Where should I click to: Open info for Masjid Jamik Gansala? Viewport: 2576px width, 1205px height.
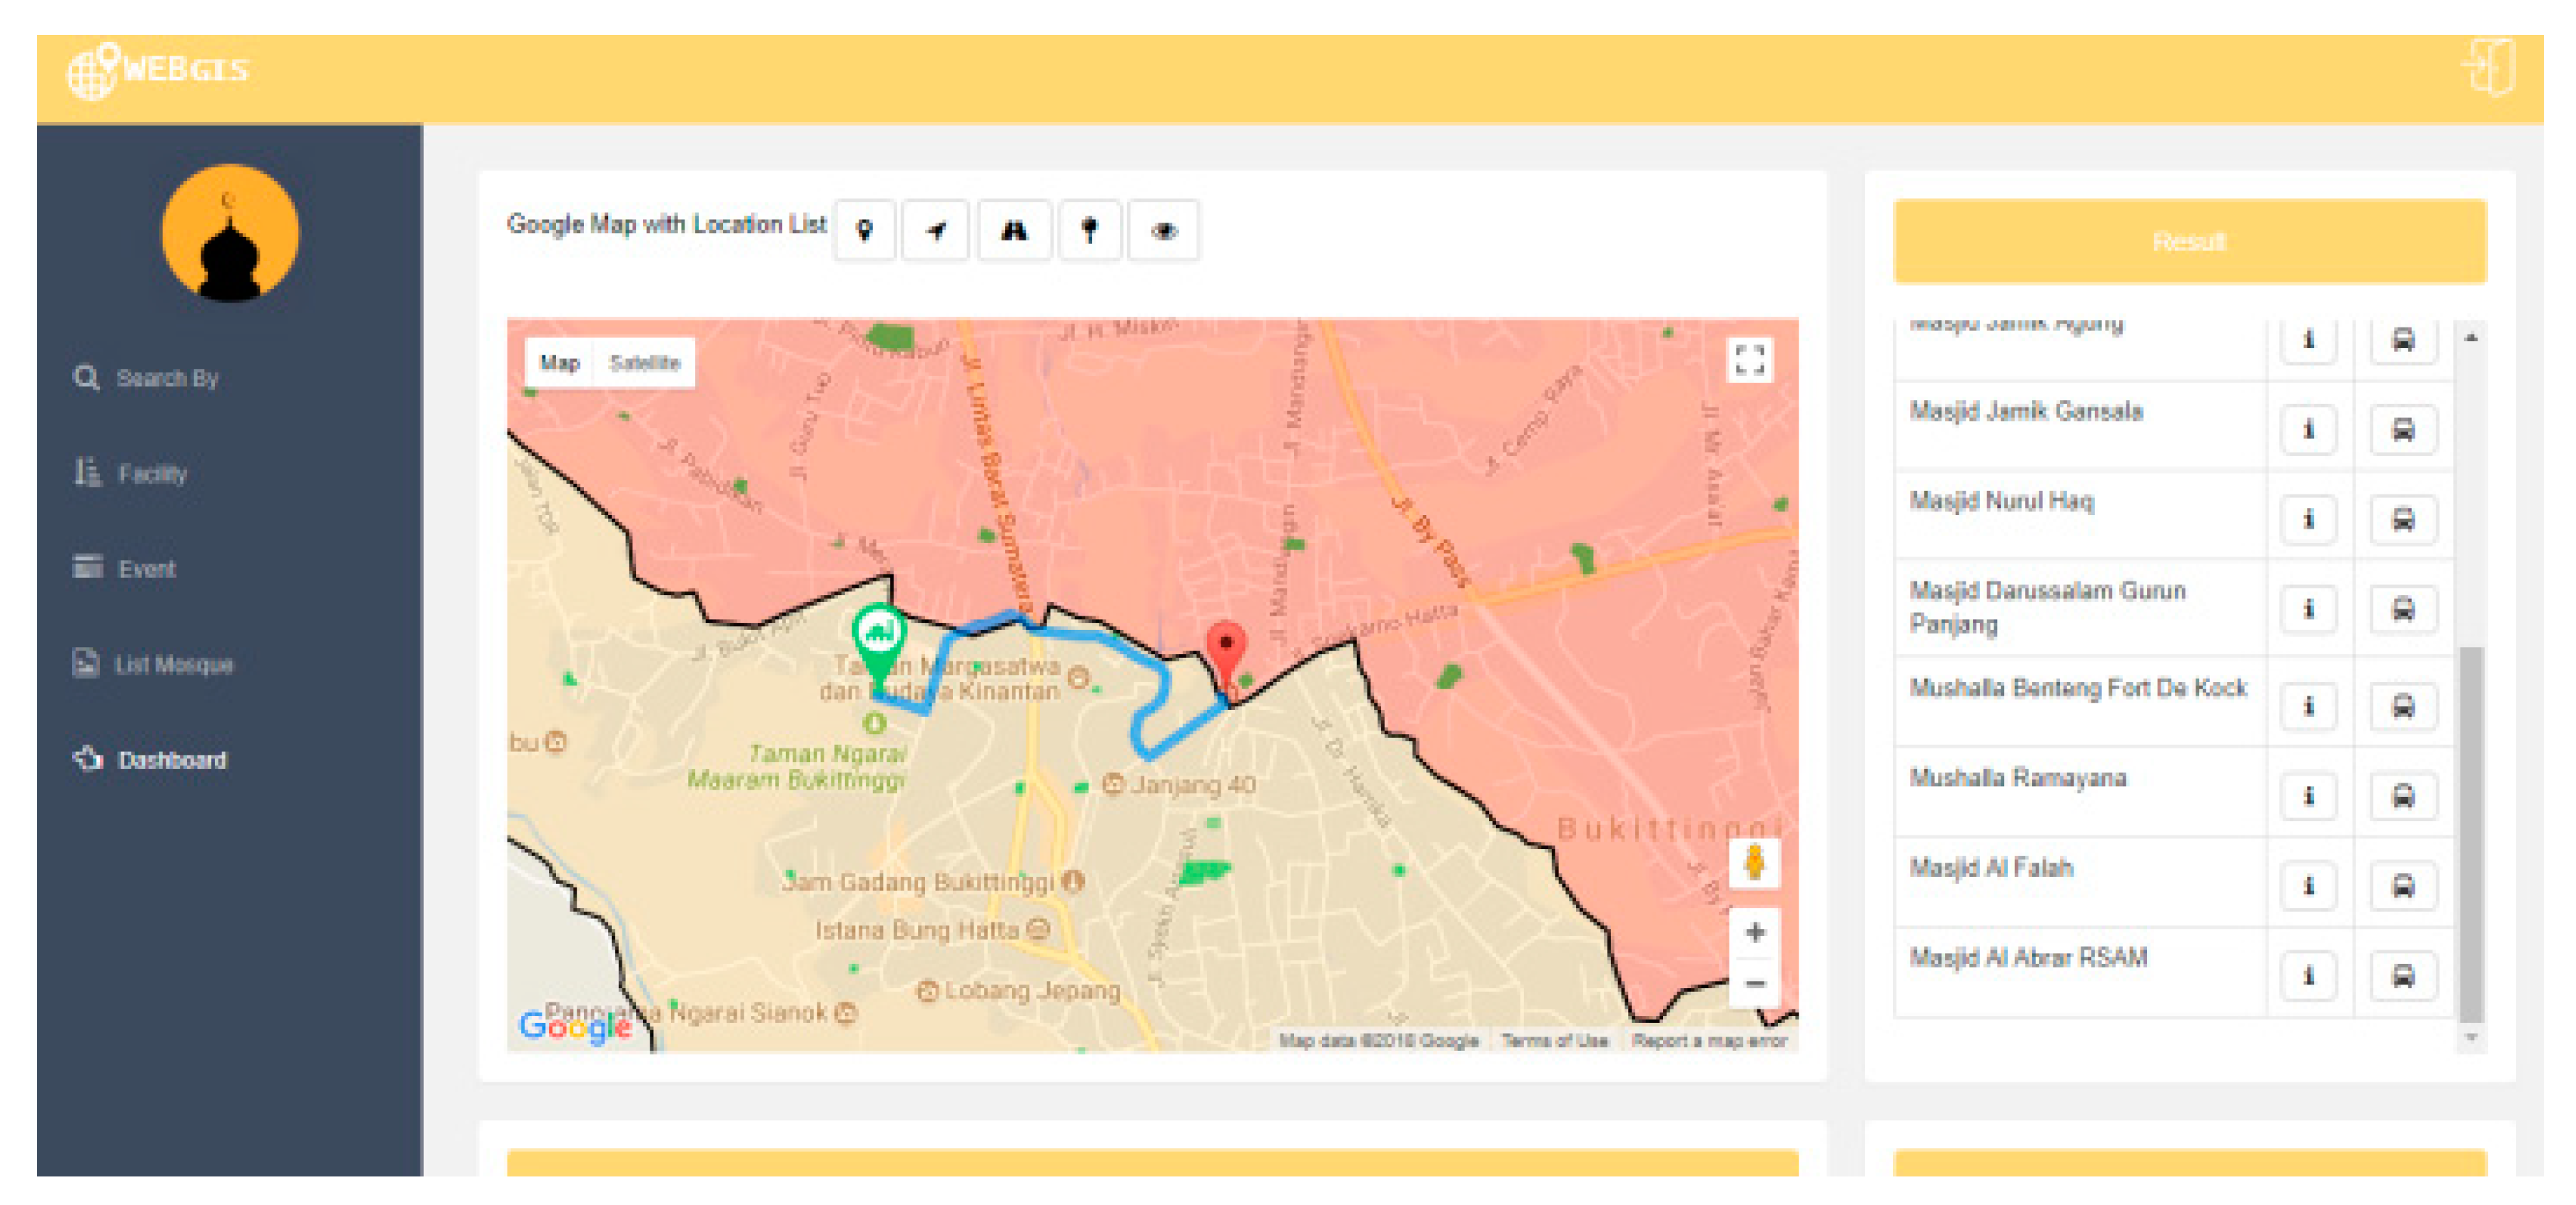pos(2308,429)
